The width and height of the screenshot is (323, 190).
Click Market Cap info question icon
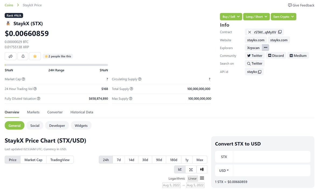coord(23,79)
